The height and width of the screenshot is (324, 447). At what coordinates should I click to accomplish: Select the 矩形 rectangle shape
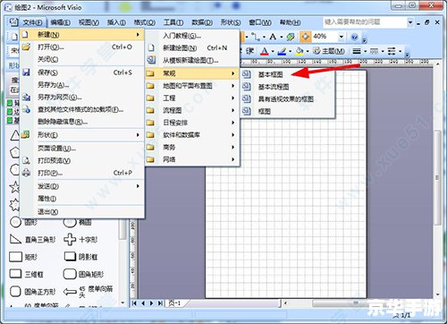23,257
